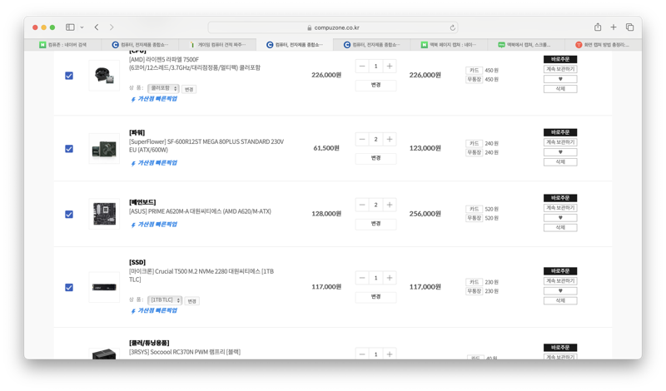Toggle the Safari sidebar icon
The image size is (666, 391).
(70, 27)
